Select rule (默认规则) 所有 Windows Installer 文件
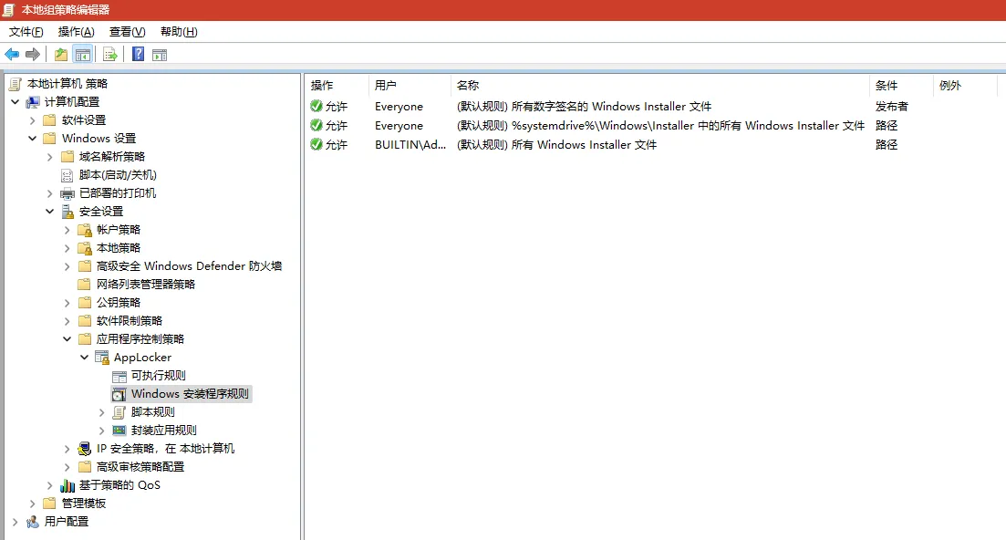 (x=556, y=145)
